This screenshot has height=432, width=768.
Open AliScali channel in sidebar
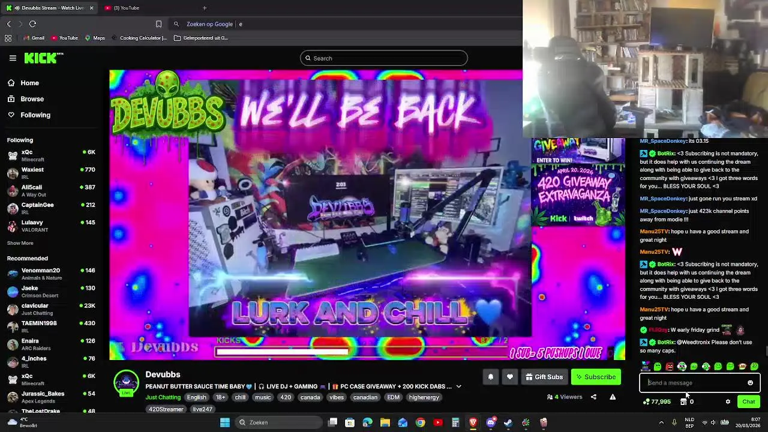coord(51,190)
